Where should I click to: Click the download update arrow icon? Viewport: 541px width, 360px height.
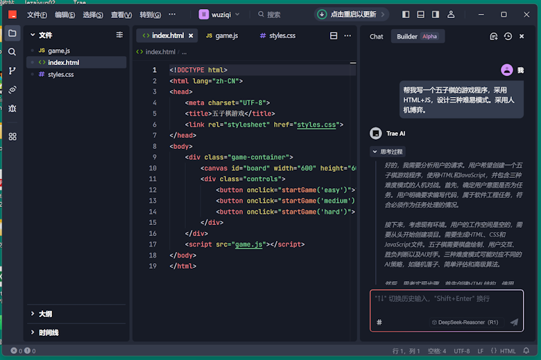(322, 15)
